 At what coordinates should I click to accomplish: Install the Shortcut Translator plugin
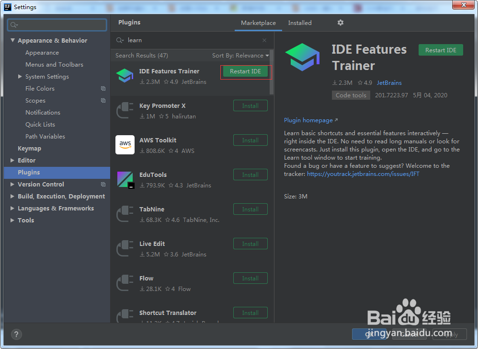pos(250,313)
